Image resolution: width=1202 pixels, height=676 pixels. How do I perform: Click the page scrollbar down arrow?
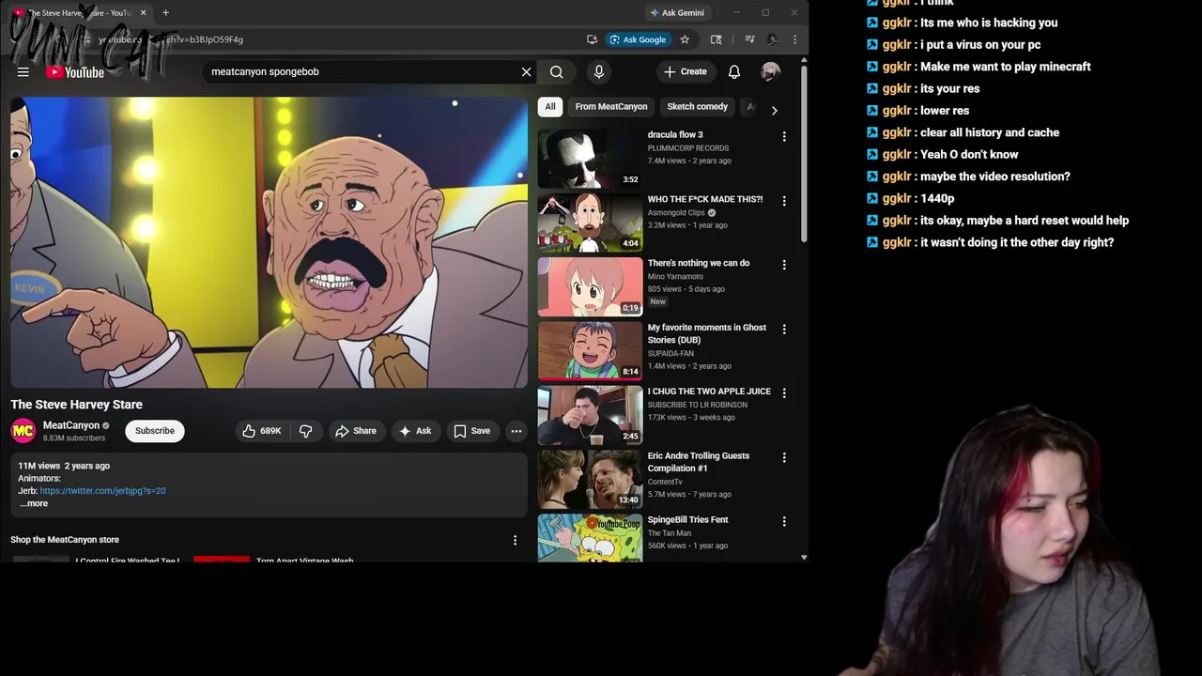point(804,558)
